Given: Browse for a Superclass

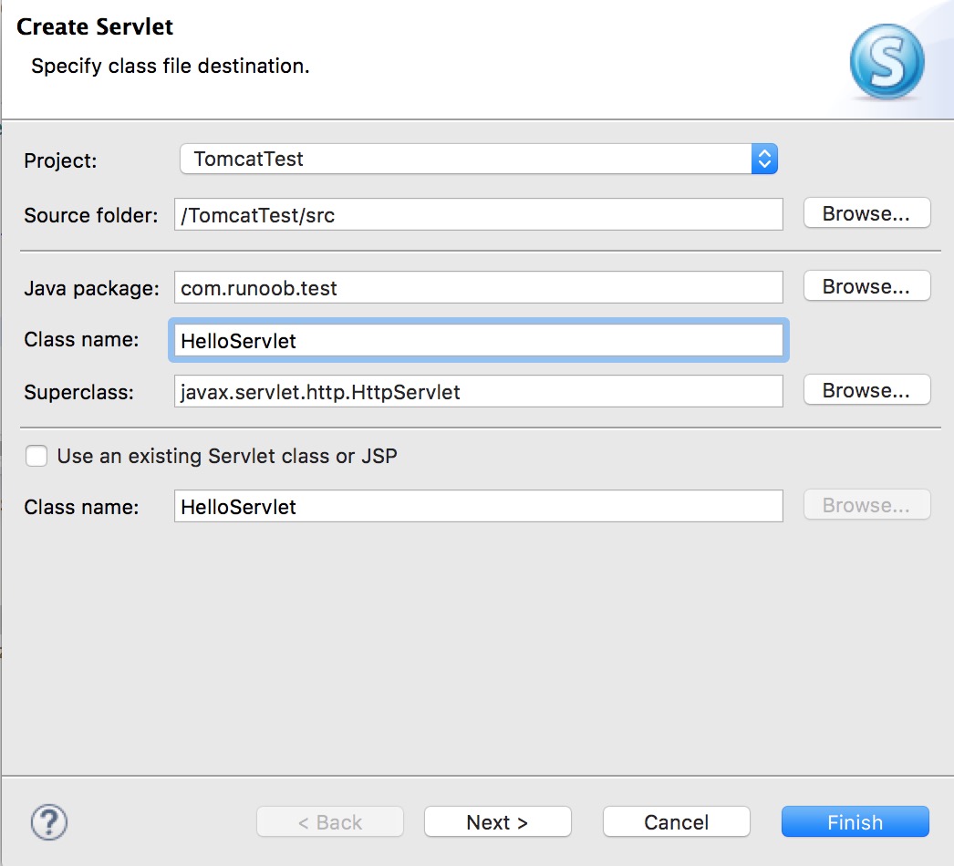Looking at the screenshot, I should tap(866, 390).
